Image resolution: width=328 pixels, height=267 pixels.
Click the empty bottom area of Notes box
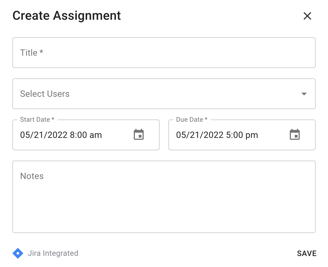point(164,219)
